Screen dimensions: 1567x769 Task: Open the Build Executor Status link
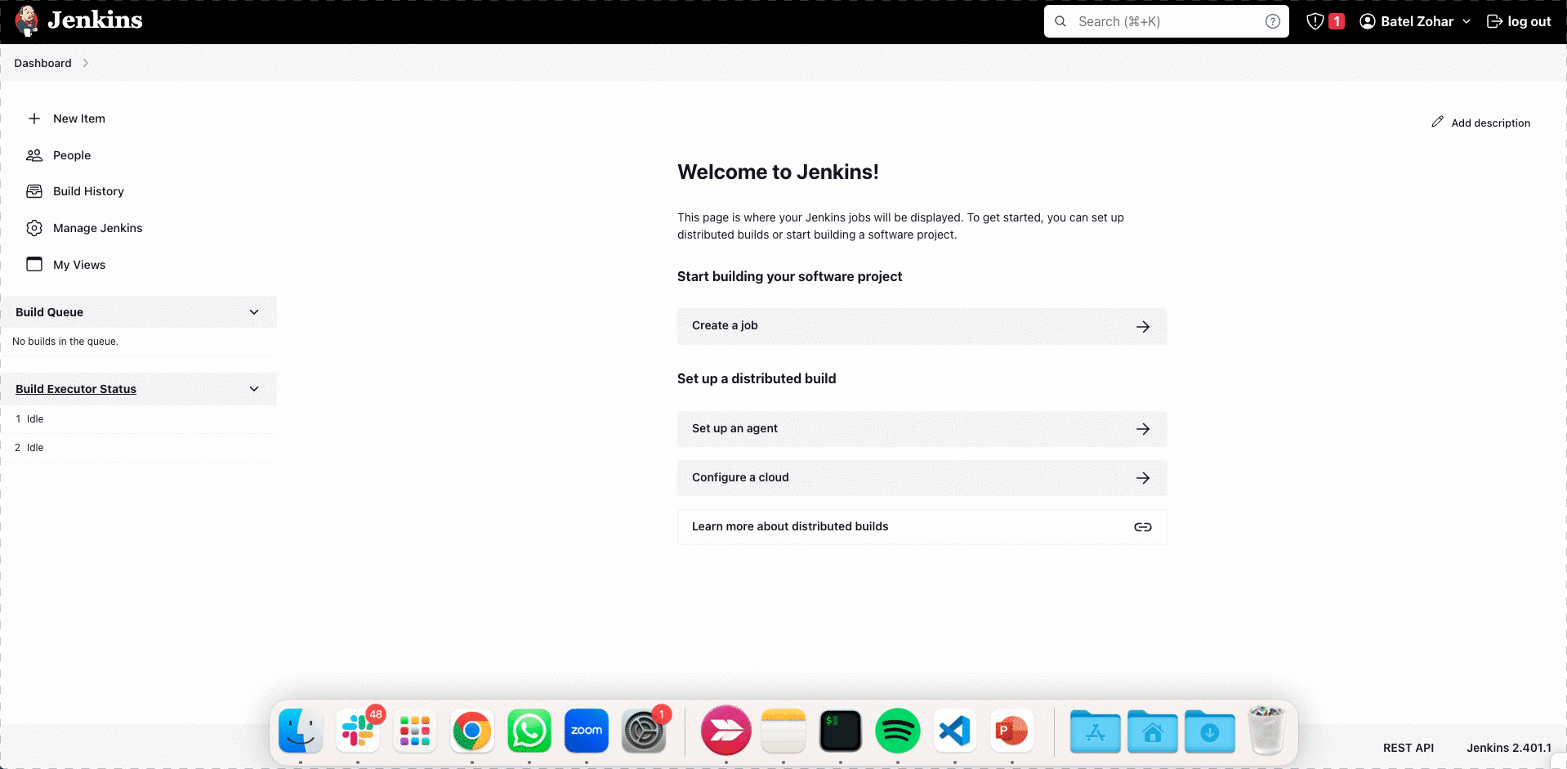coord(76,389)
